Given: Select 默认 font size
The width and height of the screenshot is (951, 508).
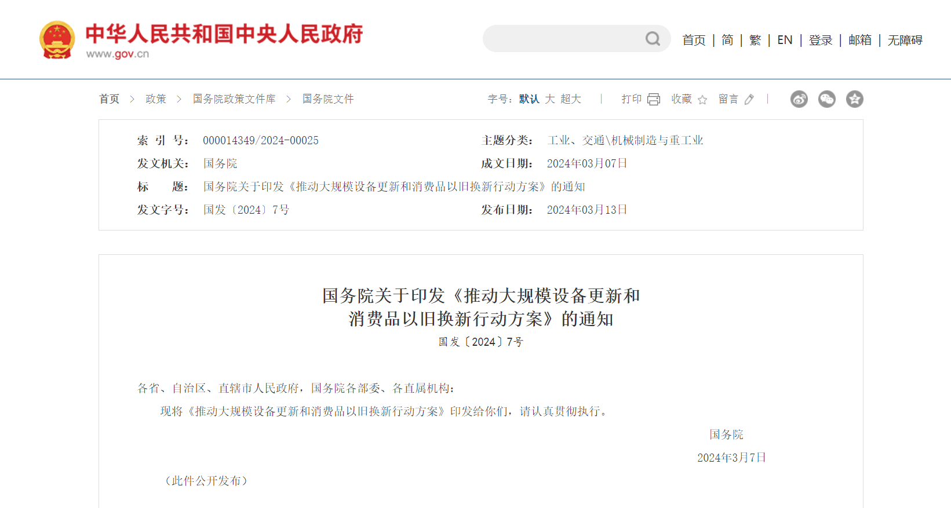Looking at the screenshot, I should (x=529, y=99).
